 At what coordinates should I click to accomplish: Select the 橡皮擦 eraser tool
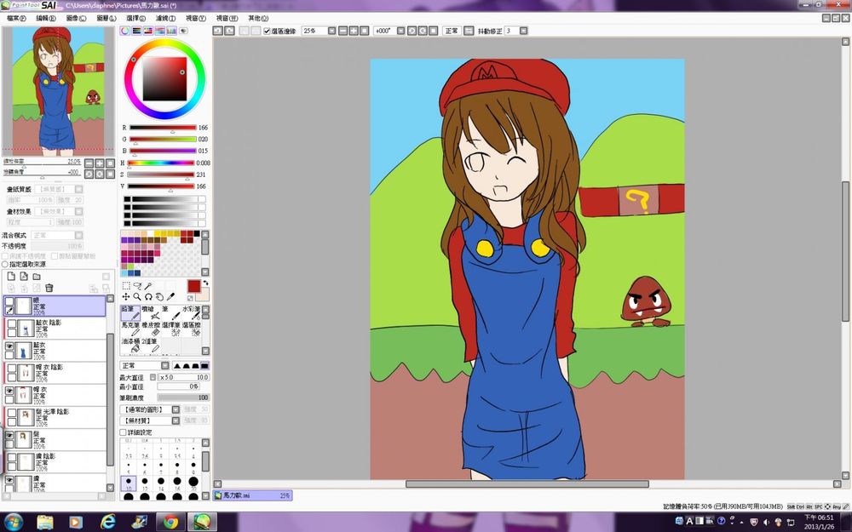[x=151, y=329]
